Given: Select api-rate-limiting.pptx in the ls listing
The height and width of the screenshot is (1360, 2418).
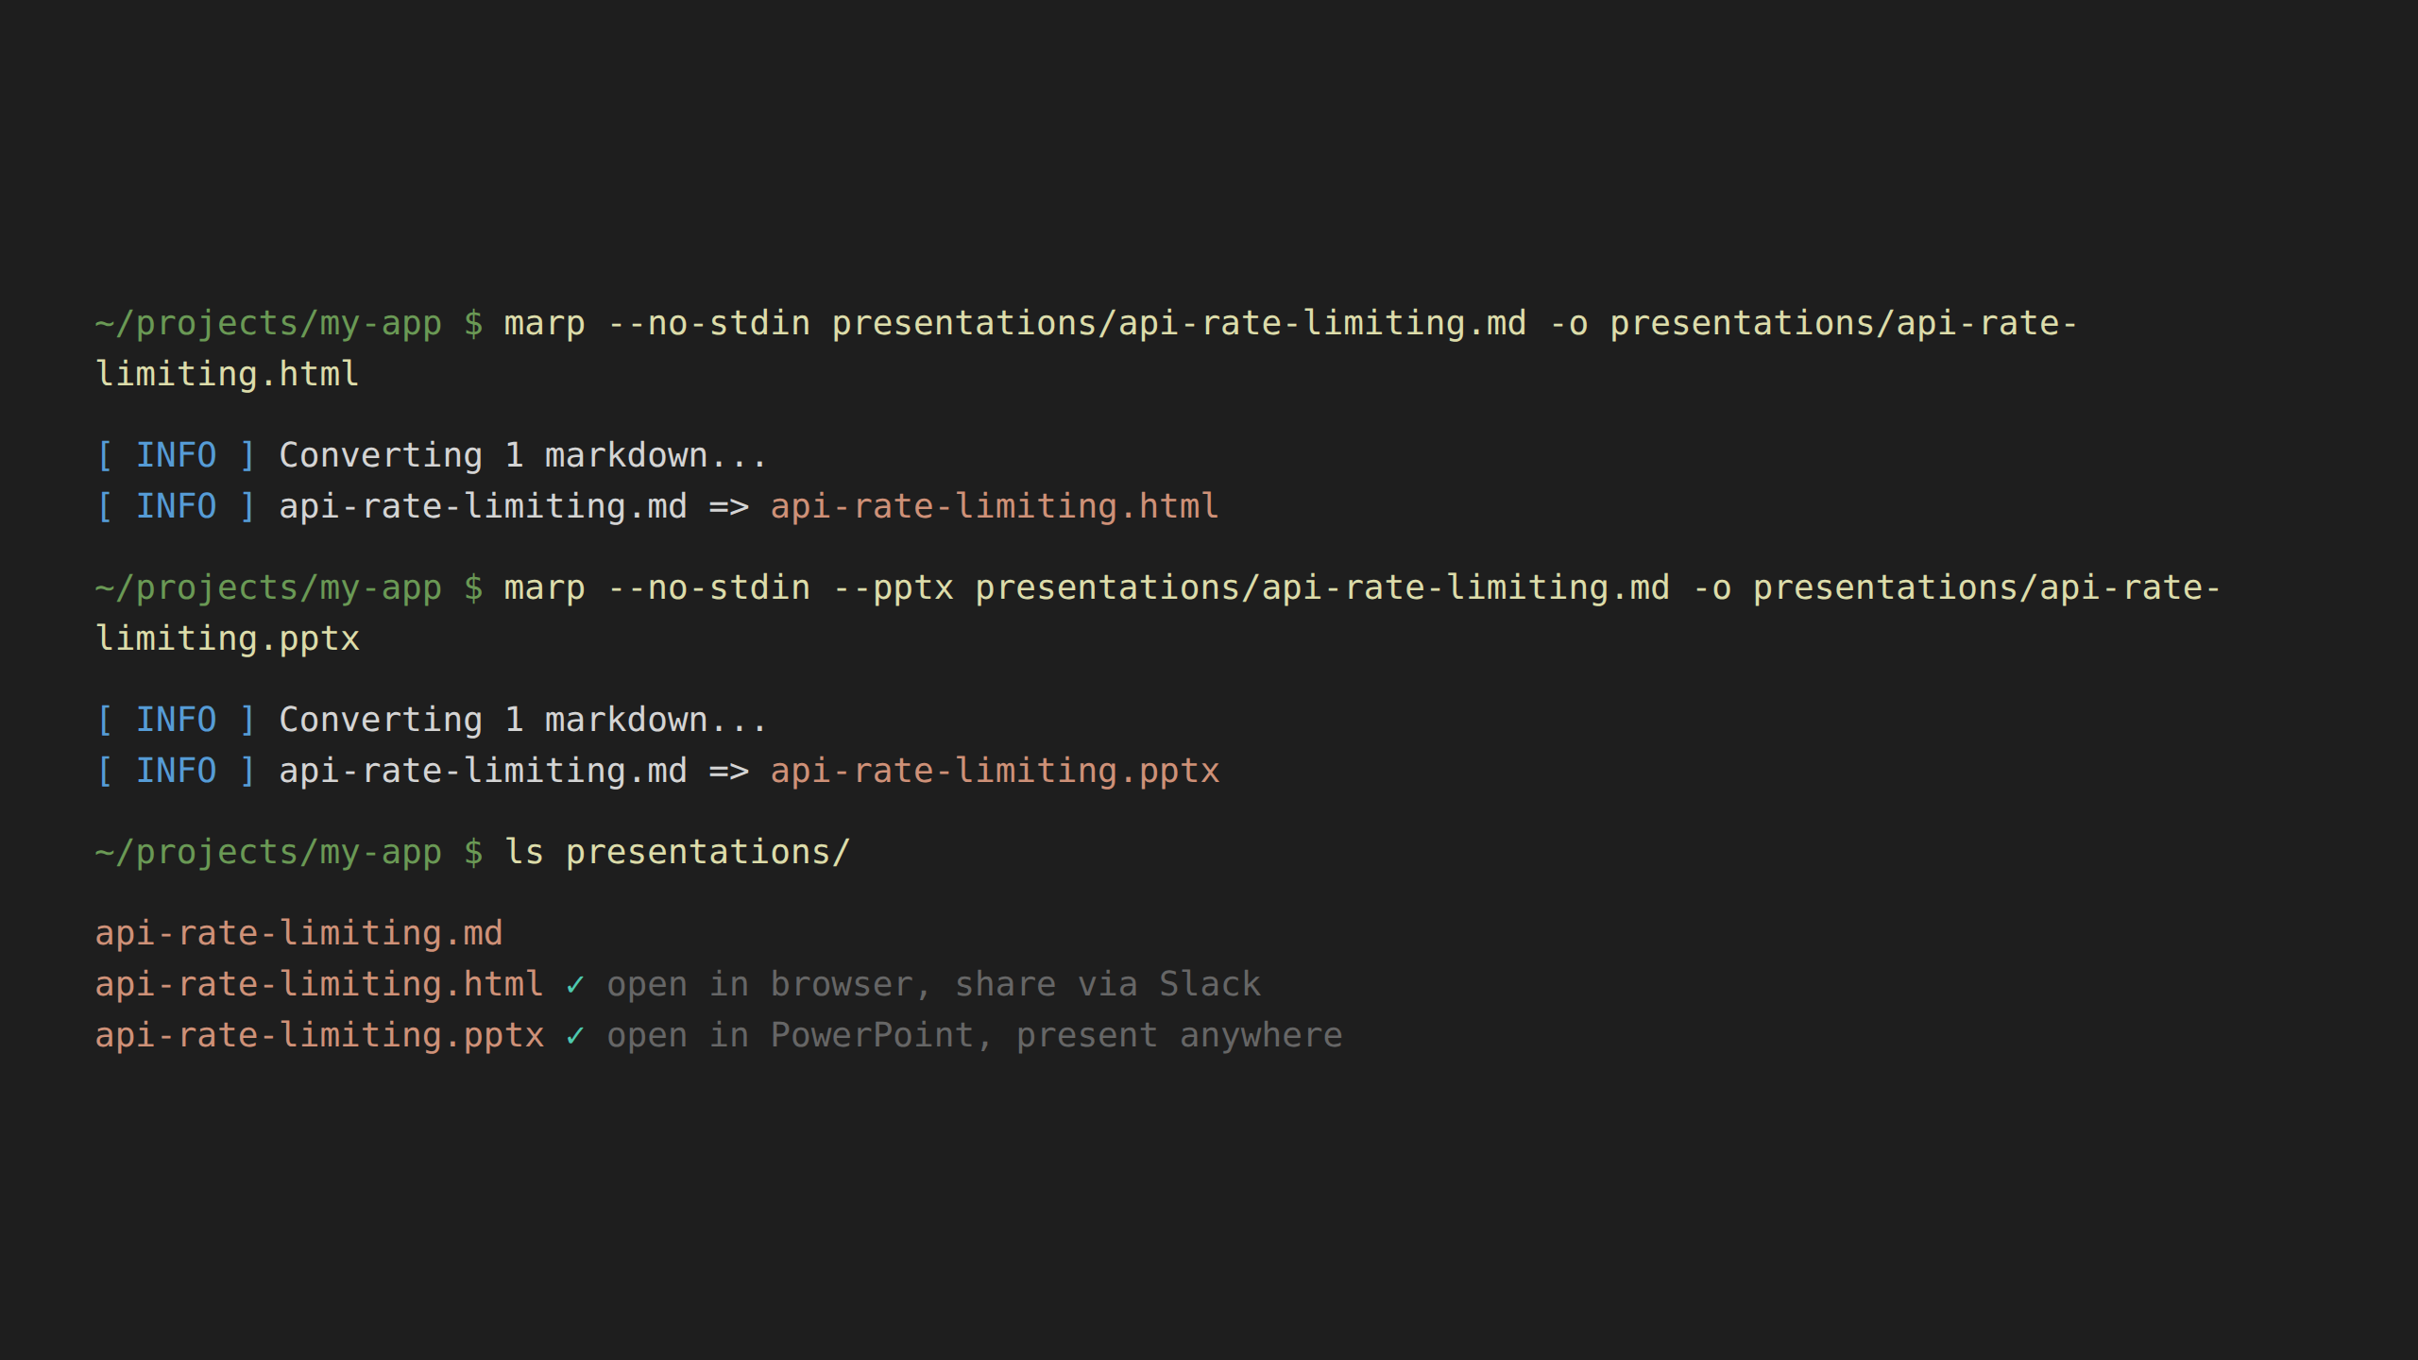Looking at the screenshot, I should pos(319,1036).
